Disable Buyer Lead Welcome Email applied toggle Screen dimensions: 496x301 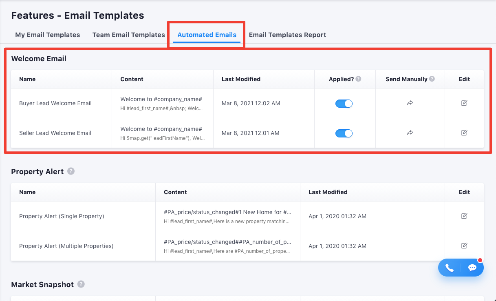[344, 104]
